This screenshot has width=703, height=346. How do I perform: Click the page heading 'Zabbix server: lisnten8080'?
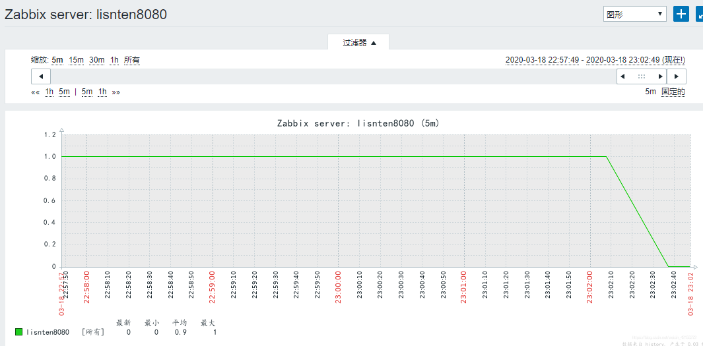(x=86, y=14)
